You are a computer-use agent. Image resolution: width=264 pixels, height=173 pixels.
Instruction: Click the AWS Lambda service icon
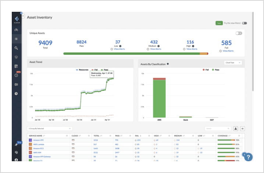[x=30, y=144]
